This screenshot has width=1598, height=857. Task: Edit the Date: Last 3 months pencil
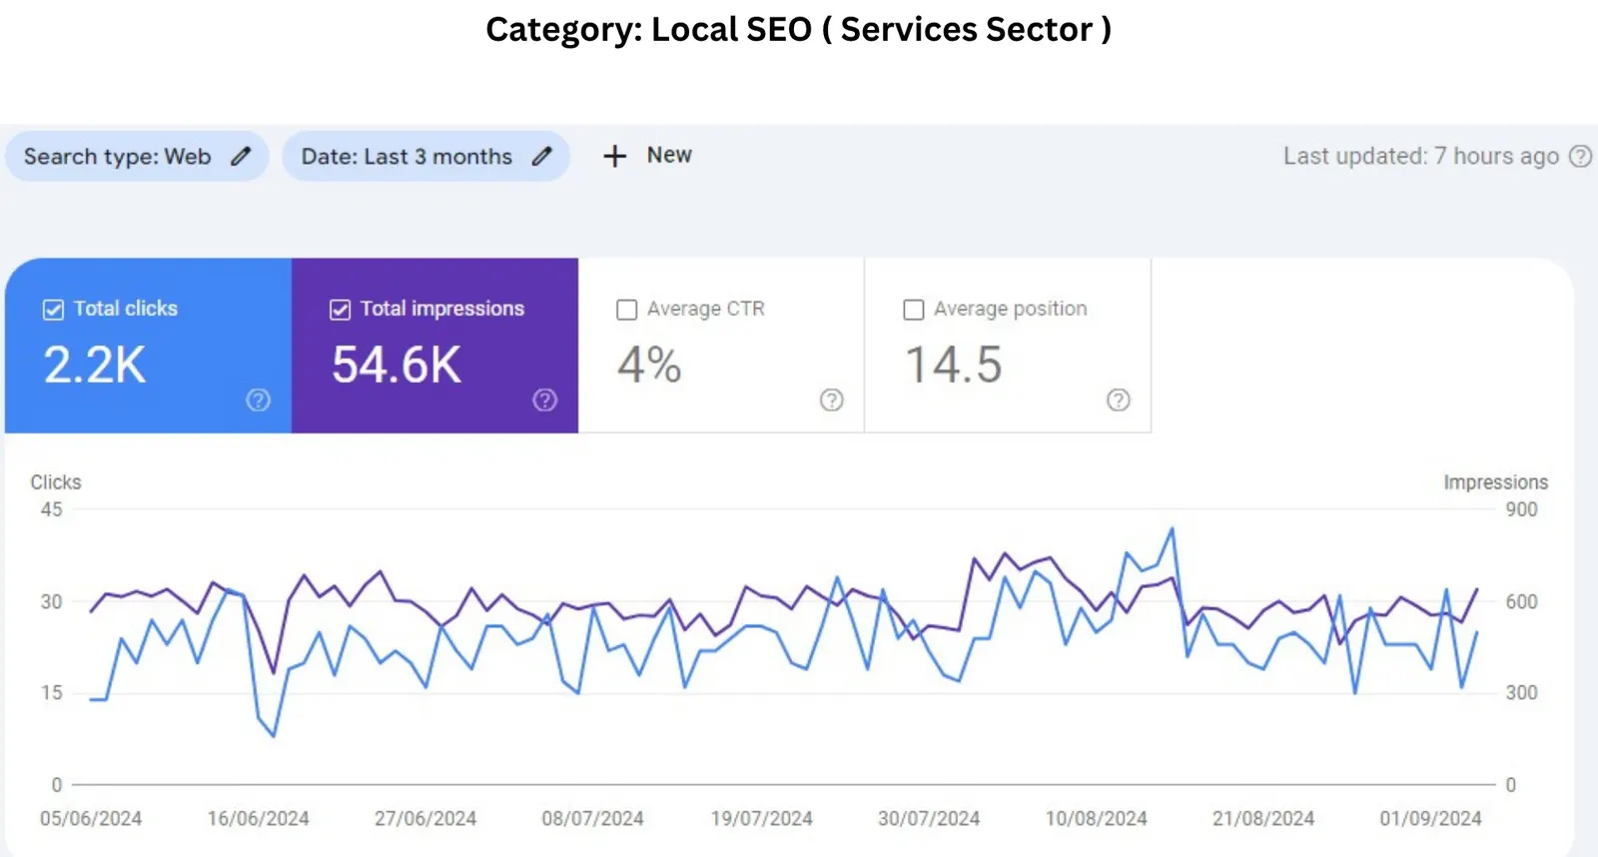(x=542, y=156)
